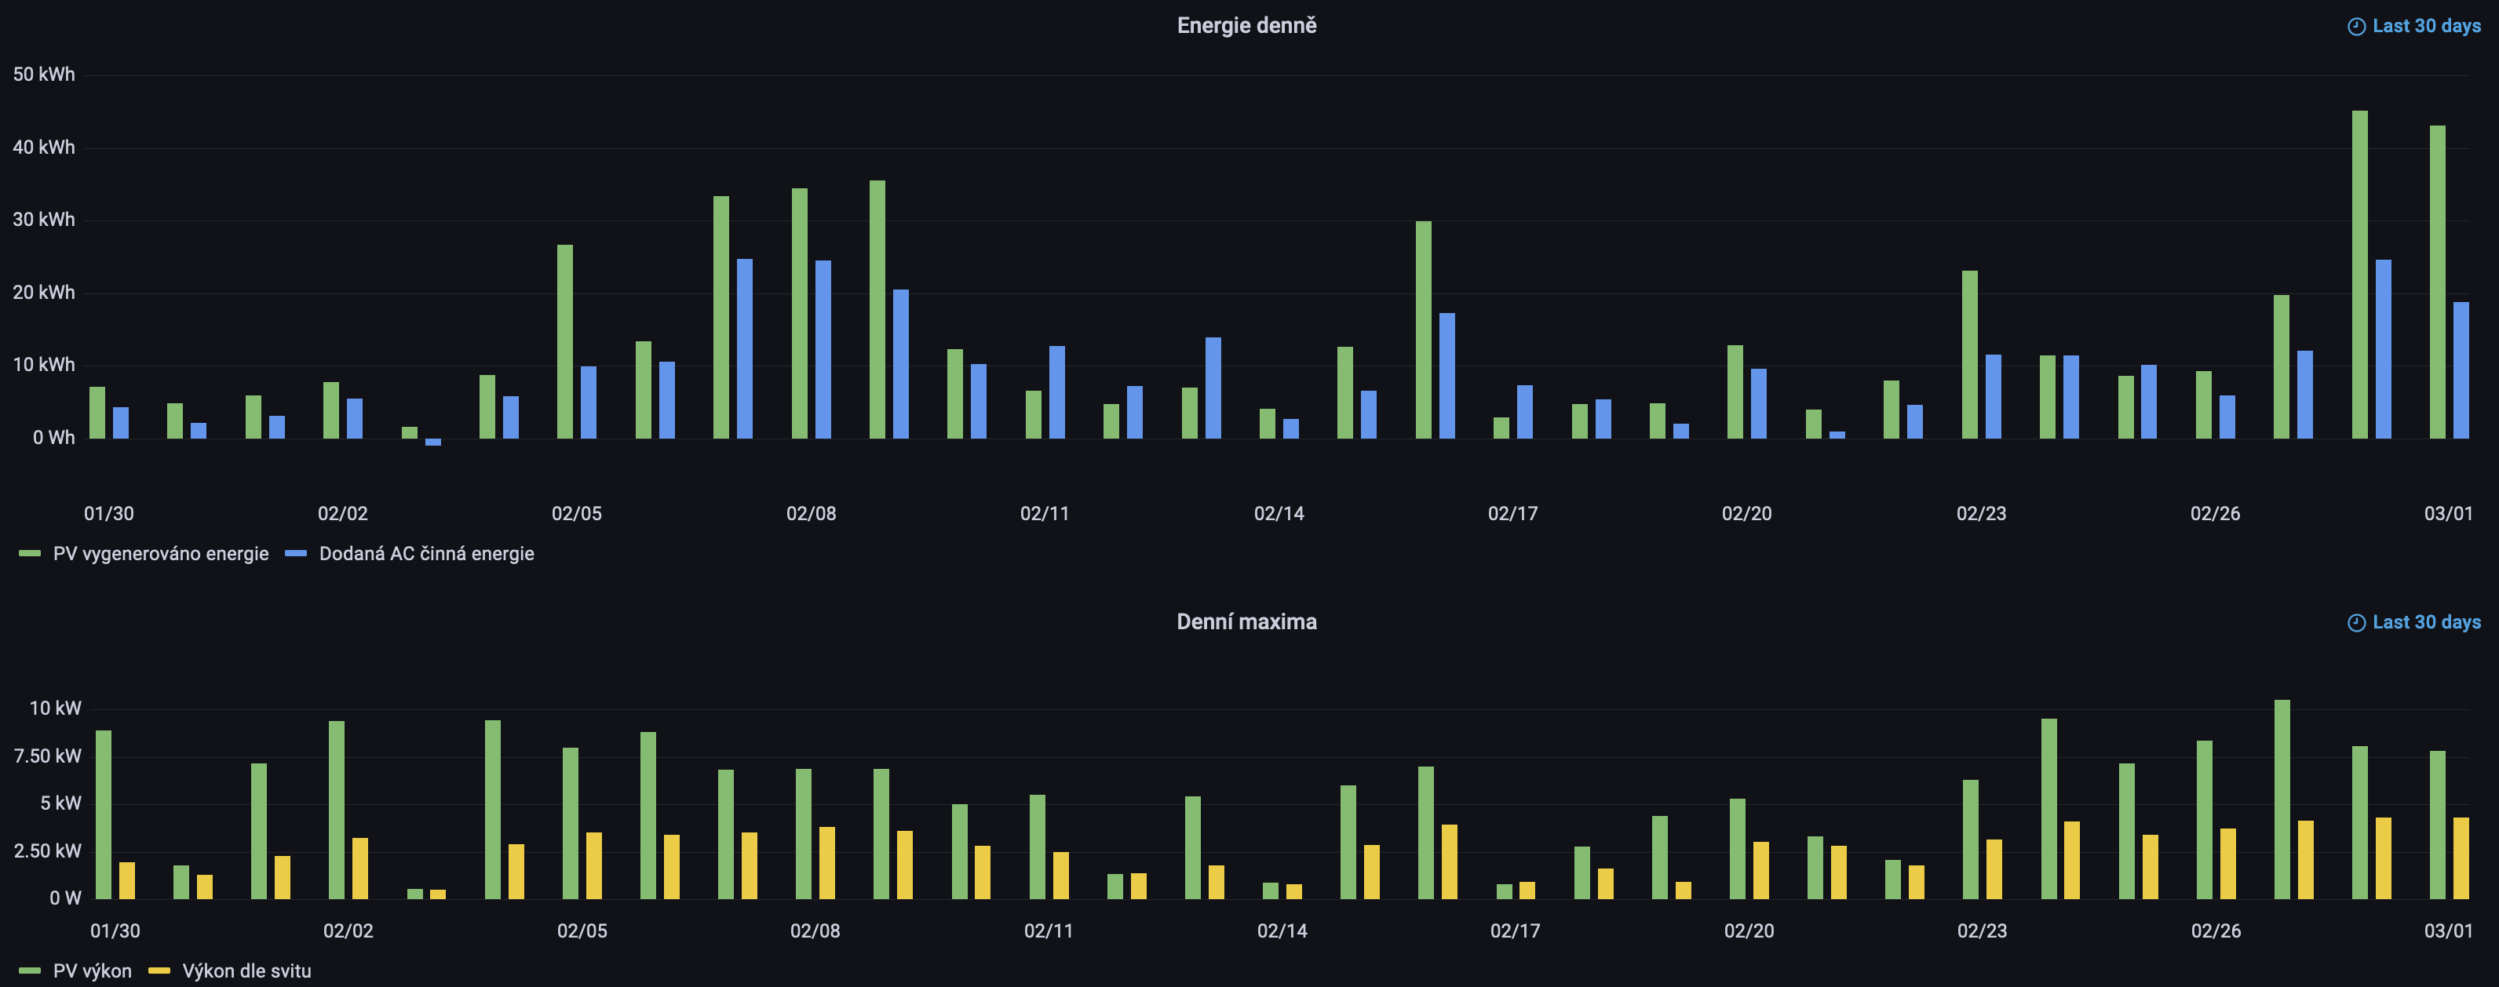Click blue color swatch of Dodaná AC energie
Image resolution: width=2499 pixels, height=987 pixels.
(296, 554)
